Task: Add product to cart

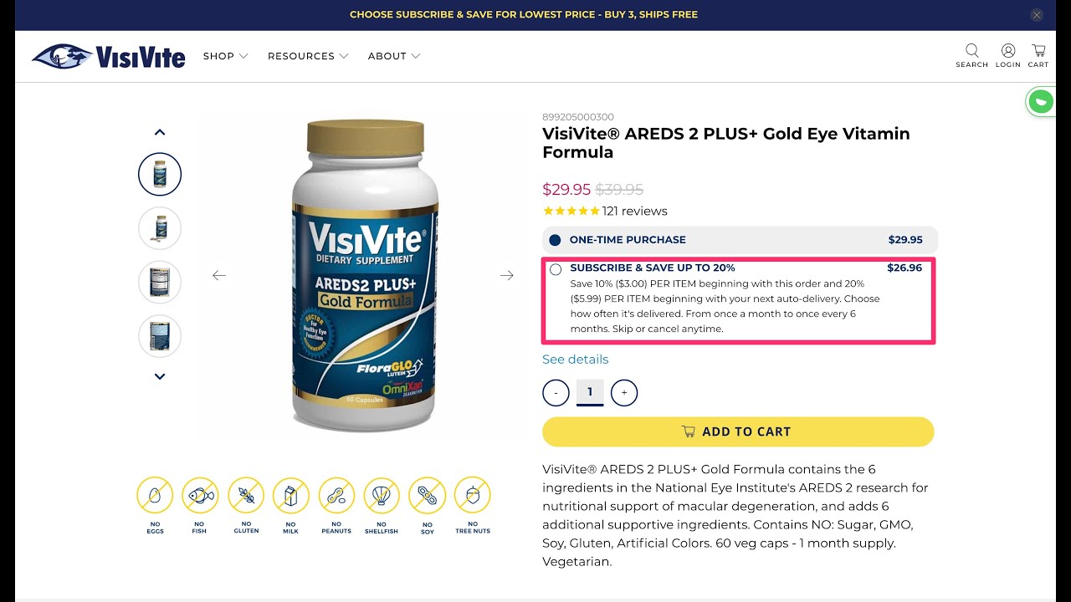Action: pos(738,431)
